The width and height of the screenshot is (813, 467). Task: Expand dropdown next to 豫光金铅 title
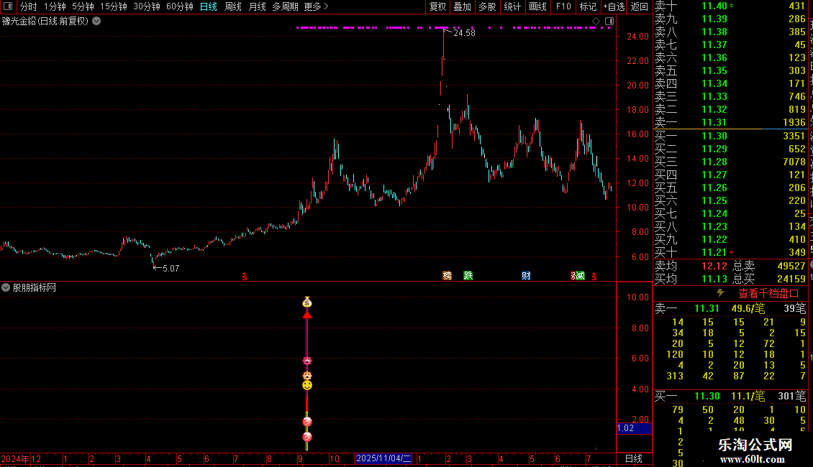click(96, 22)
